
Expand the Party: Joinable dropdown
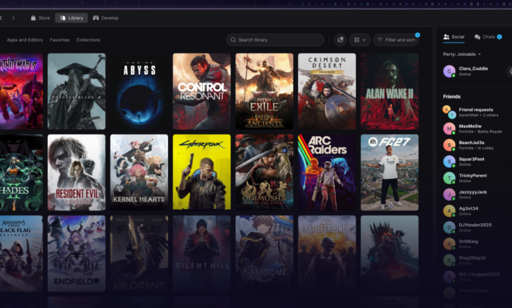pyautogui.click(x=461, y=54)
